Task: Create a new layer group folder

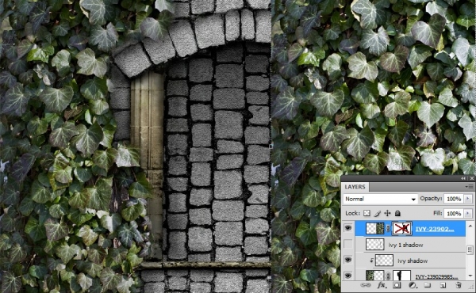Action: click(x=428, y=285)
